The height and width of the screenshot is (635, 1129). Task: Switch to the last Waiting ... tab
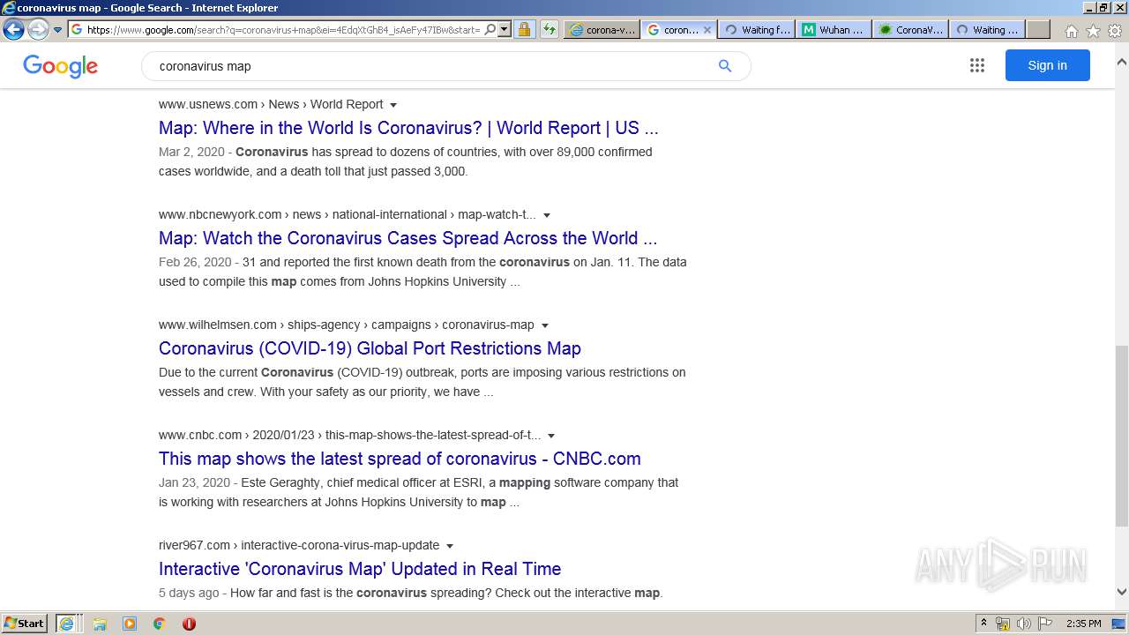pos(987,29)
